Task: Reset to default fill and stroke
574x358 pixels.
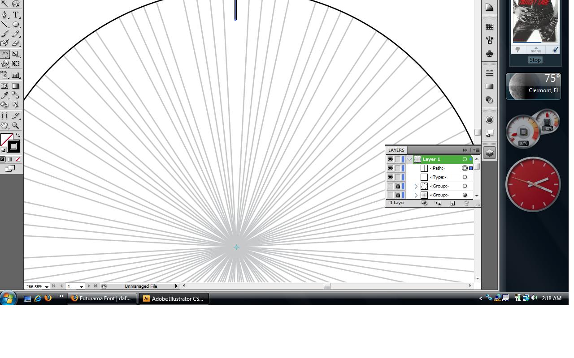Action: point(3,150)
